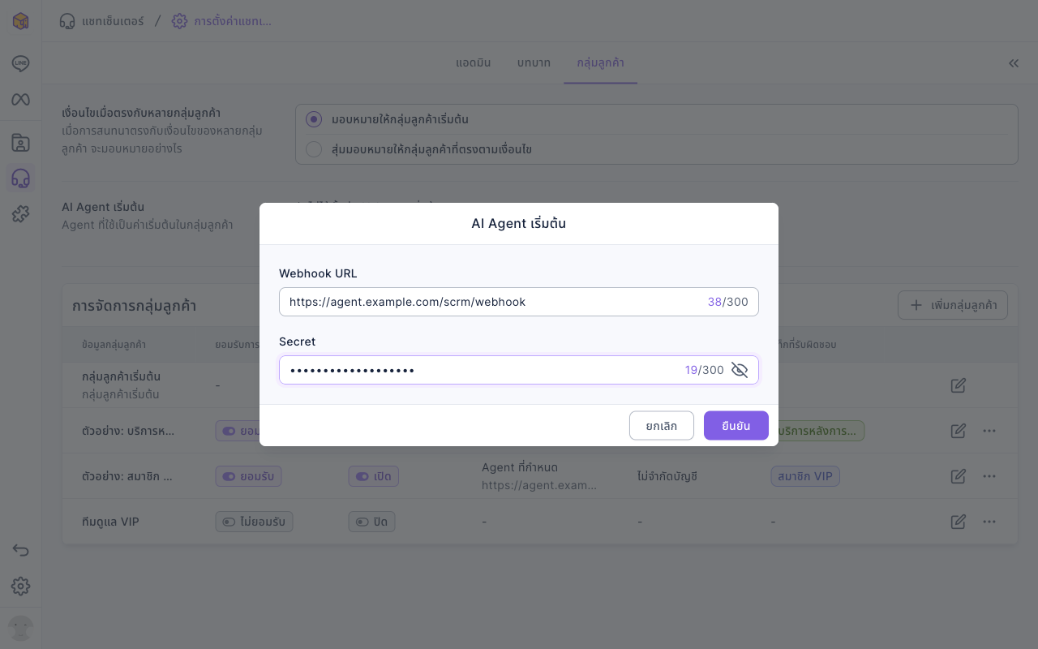Open more options for ทีมดูแล VIP row
The height and width of the screenshot is (649, 1038).
tap(989, 522)
